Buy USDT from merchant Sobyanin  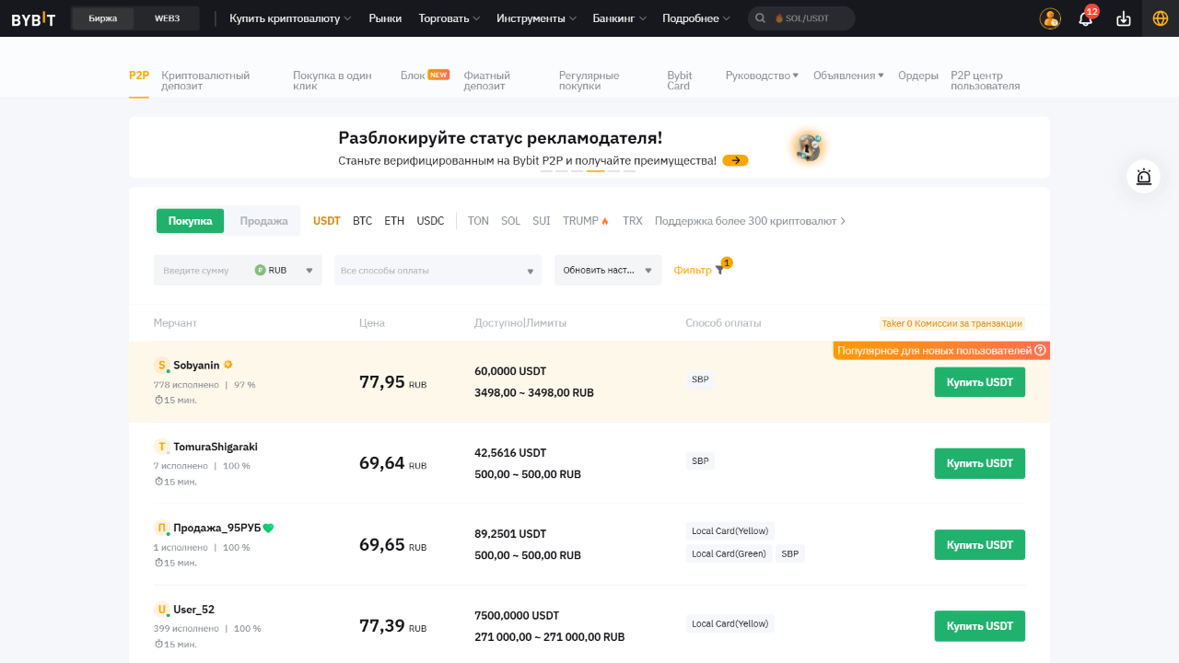coord(979,382)
